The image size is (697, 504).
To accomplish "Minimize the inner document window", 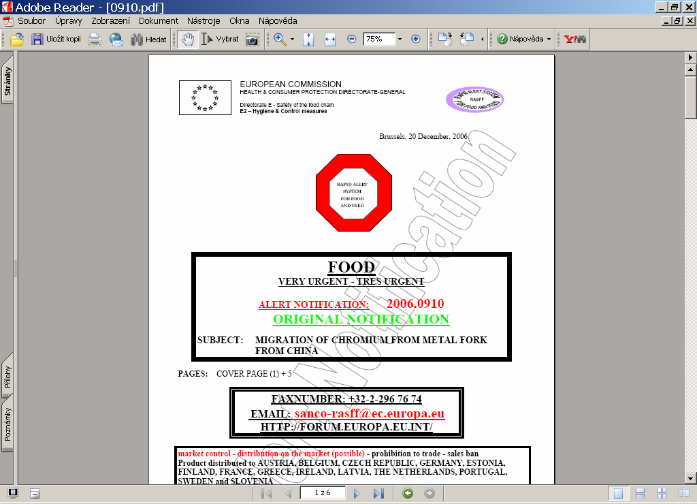I will coord(666,21).
